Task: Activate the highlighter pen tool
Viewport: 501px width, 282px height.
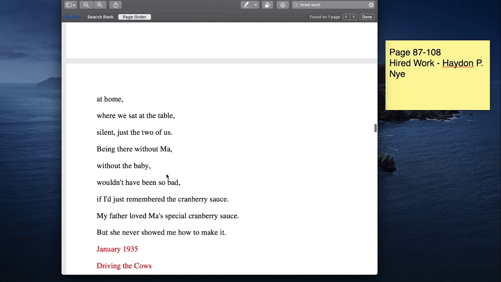Action: click(x=246, y=5)
